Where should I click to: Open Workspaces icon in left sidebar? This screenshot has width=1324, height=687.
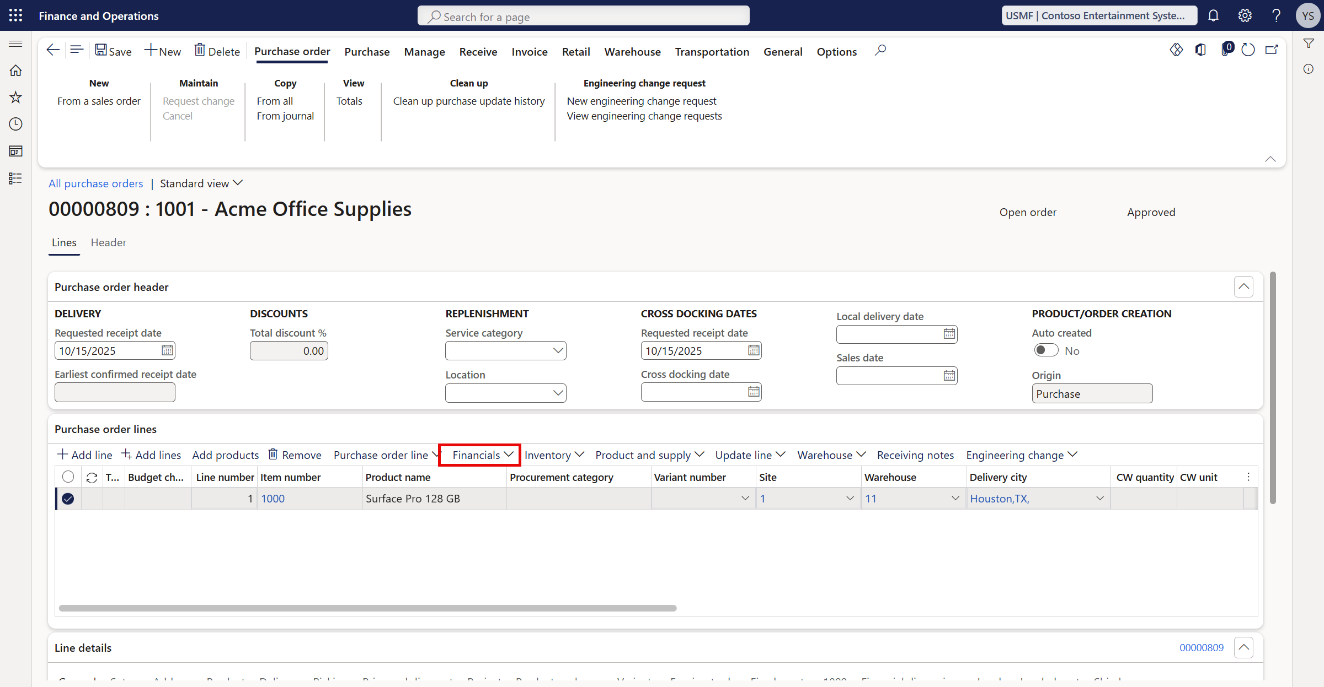15,151
